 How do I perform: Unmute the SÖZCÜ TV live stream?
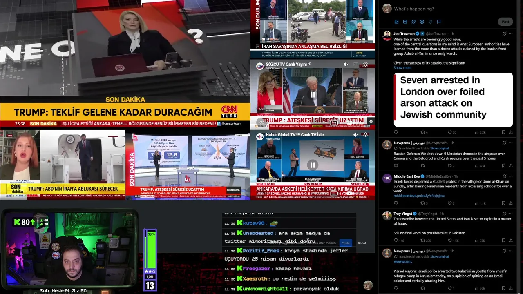(x=346, y=65)
